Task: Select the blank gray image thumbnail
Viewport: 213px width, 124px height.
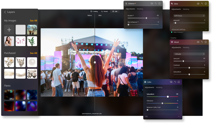Action: [21, 30]
